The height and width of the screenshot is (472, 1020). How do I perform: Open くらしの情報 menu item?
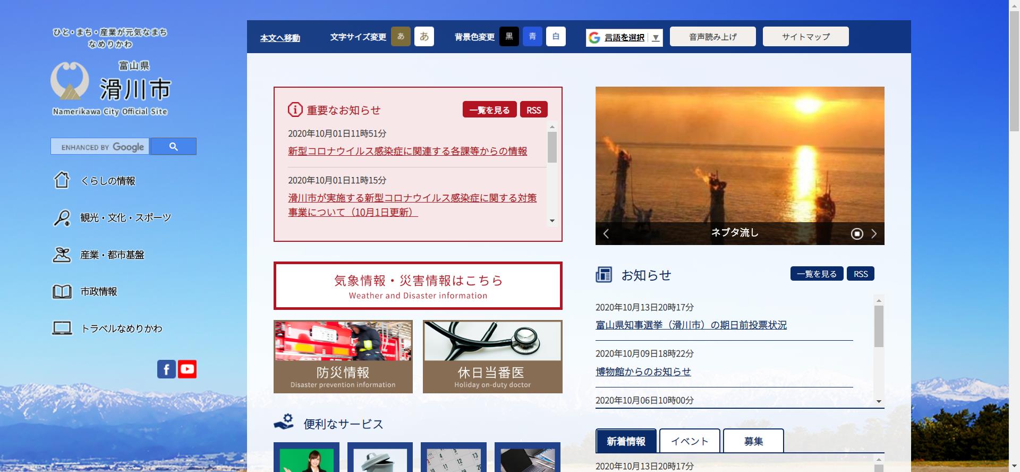[108, 181]
